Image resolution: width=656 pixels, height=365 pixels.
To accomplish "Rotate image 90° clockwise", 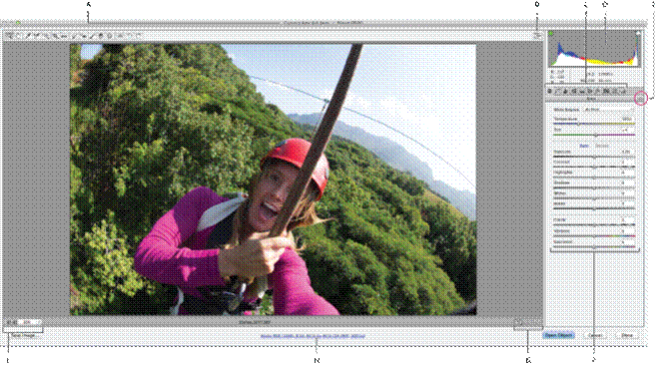I will (x=139, y=36).
